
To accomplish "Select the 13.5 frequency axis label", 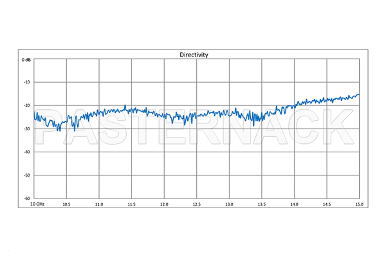I will pyautogui.click(x=261, y=204).
